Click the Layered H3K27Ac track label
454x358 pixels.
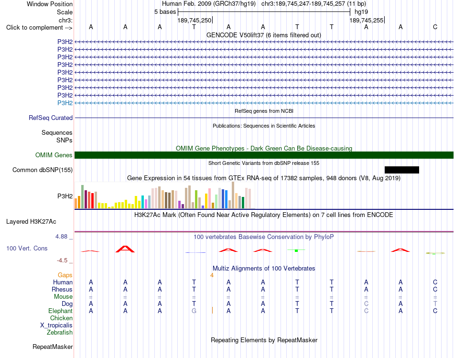(x=31, y=222)
